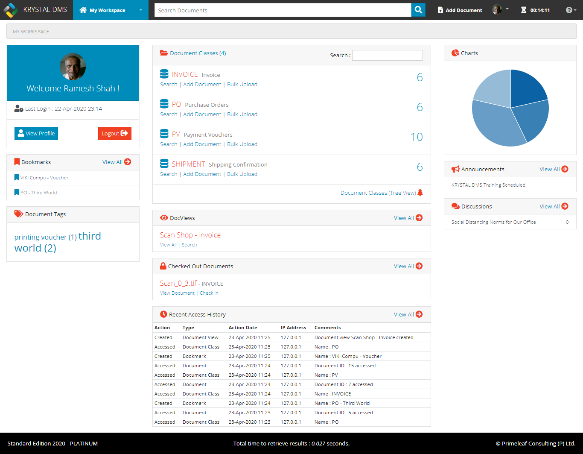Image resolution: width=583 pixels, height=454 pixels.
Task: Click the search magnifier button
Action: tap(418, 10)
